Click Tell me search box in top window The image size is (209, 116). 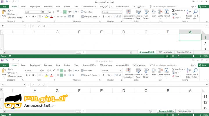[163, 7]
